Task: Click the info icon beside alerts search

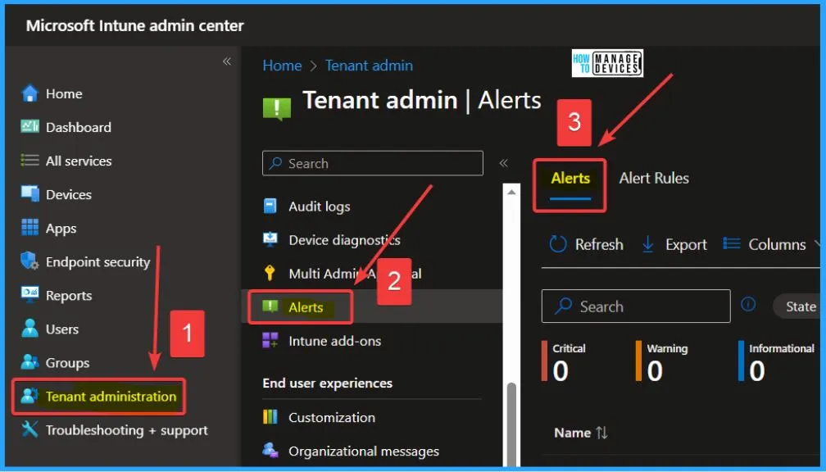Action: pos(748,304)
